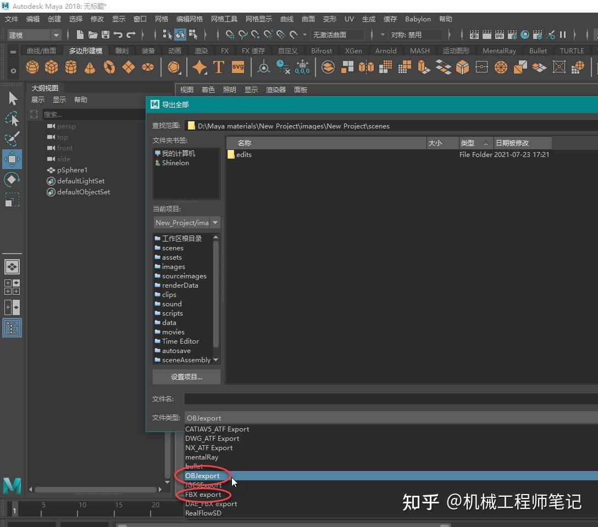The height and width of the screenshot is (527, 598).
Task: Click the 查找范围 path field
Action: click(391, 126)
